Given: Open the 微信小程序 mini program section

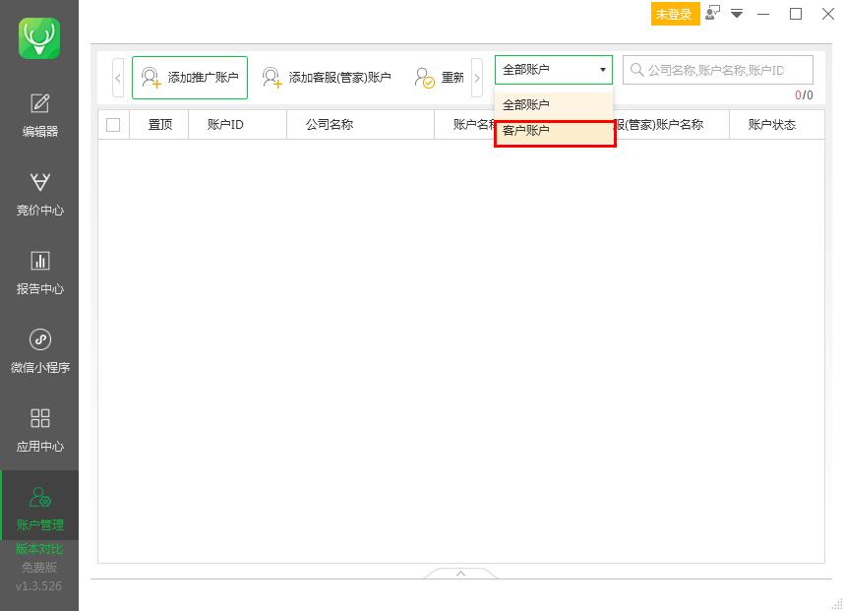Looking at the screenshot, I should coord(39,351).
